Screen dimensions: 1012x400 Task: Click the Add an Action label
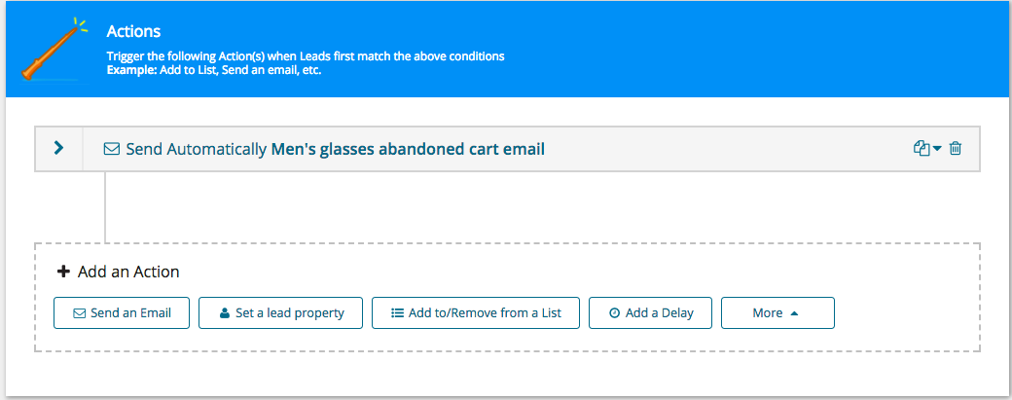[128, 273]
